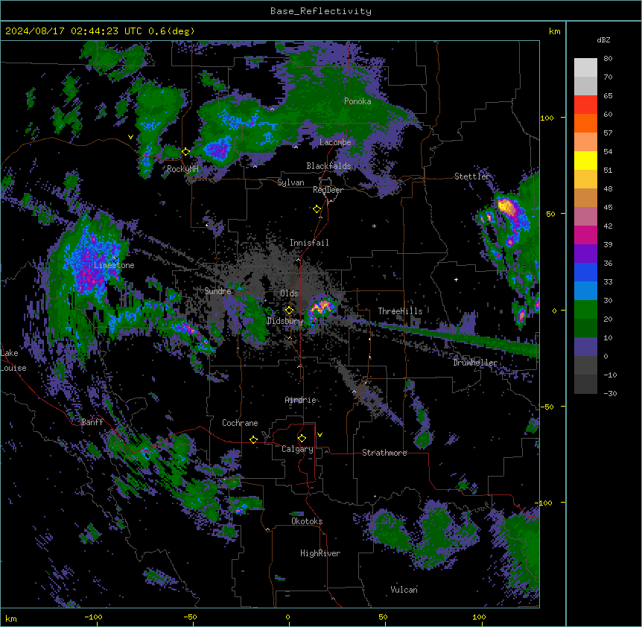Click the Didsbury town label
The width and height of the screenshot is (642, 627).
pyautogui.click(x=285, y=321)
